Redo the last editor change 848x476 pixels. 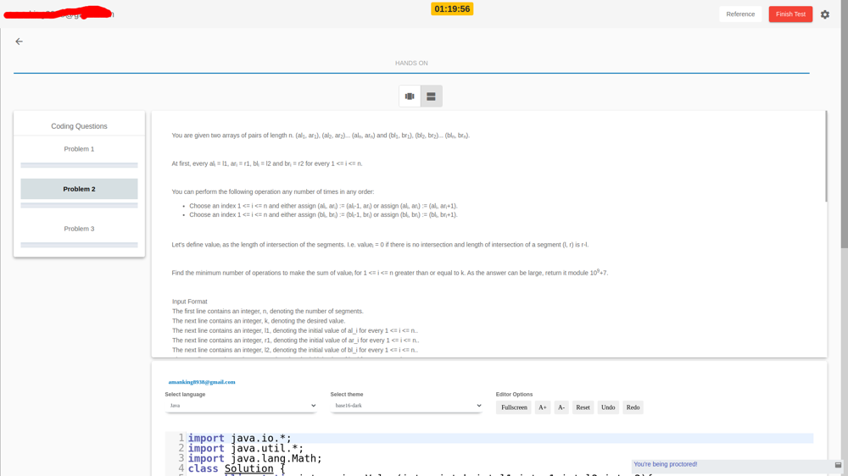point(633,407)
